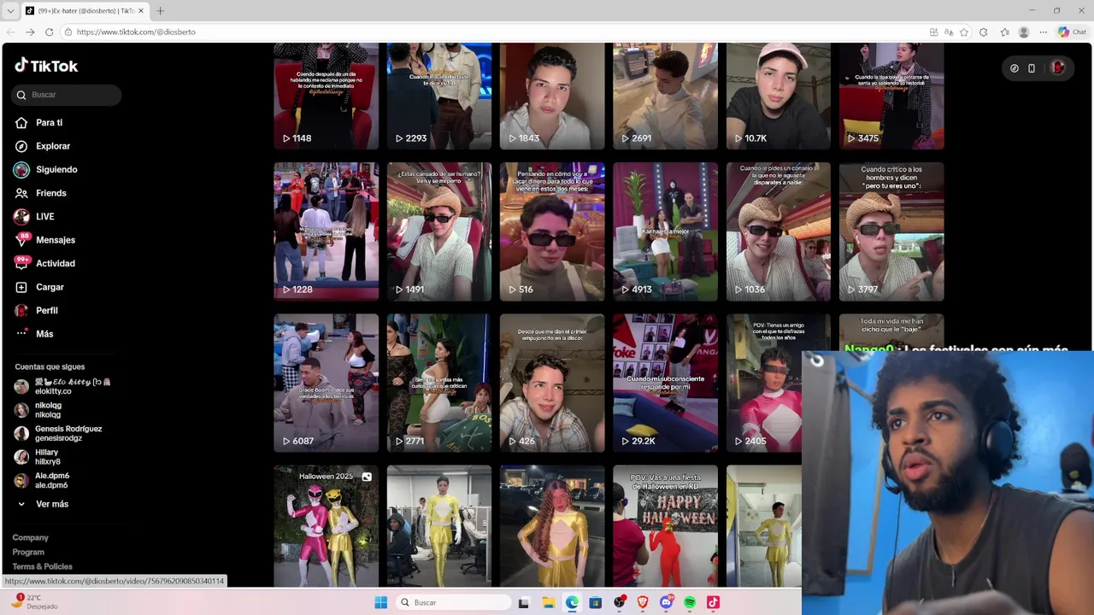Viewport: 1094px width, 615px height.
Task: Open Edge Settings and more menu
Action: pyautogui.click(x=1044, y=32)
